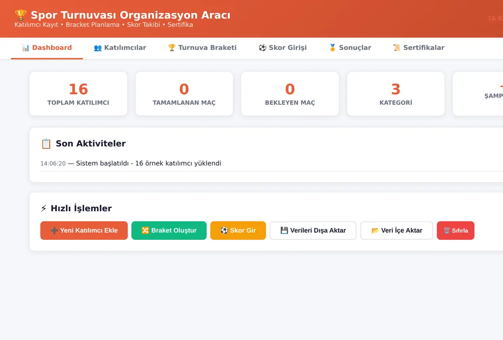The image size is (503, 340).
Task: Click the lightning icon beside Hızlı İşlemler
Action: coord(44,208)
